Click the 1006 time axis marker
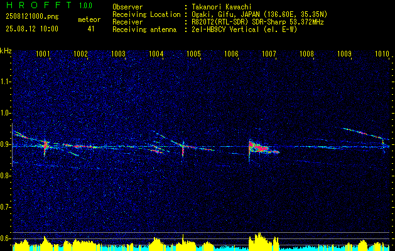This screenshot has height=251, width=395. 231,54
